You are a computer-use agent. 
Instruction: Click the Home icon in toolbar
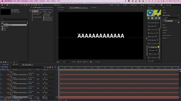[2, 5]
